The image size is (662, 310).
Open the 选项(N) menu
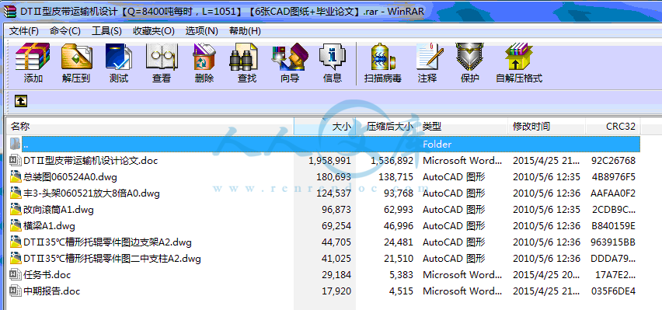(202, 31)
